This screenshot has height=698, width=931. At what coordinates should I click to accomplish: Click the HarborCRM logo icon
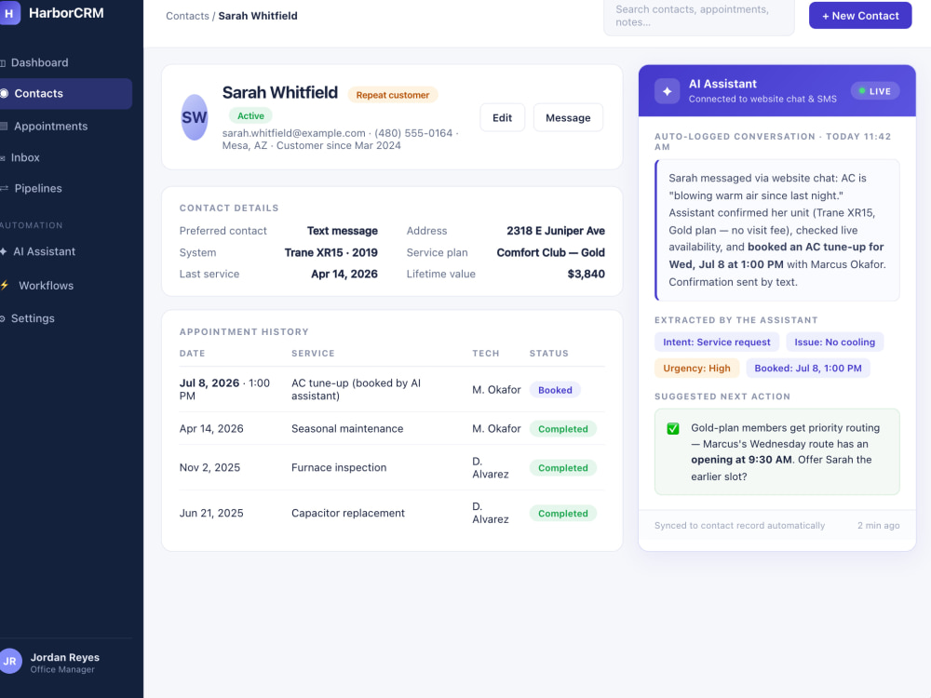pyautogui.click(x=9, y=13)
